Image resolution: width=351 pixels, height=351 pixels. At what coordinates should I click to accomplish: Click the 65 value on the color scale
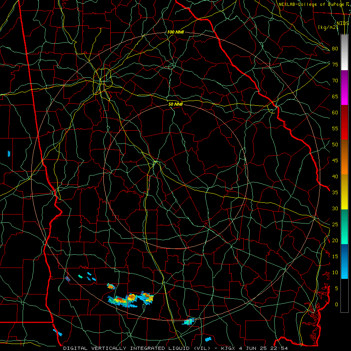click(335, 96)
